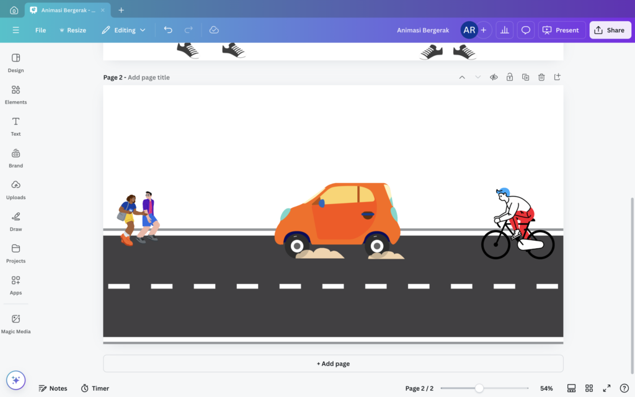Open grid view of pages
This screenshot has height=397, width=635.
coord(589,388)
